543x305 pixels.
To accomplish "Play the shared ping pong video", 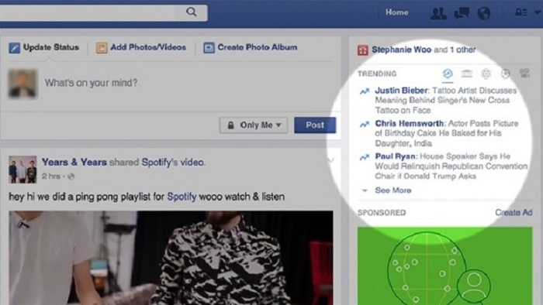I will coord(171,258).
